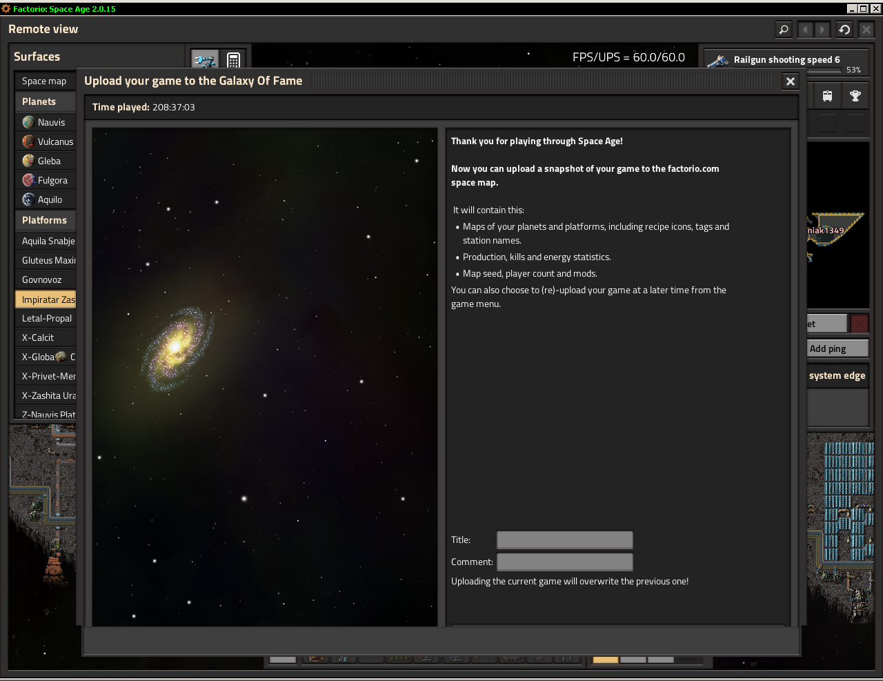This screenshot has height=681, width=883.
Task: Click the Comment input field
Action: click(565, 562)
